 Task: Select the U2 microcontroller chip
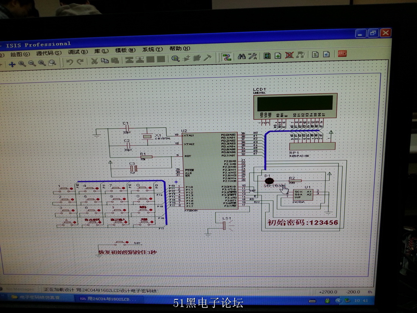point(210,171)
